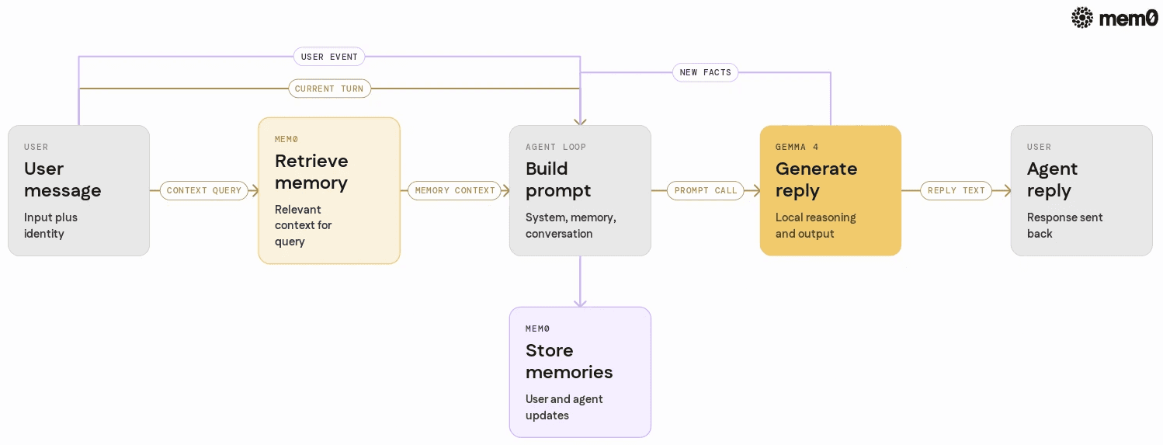Click the CONTEXT QUERY edge label
This screenshot has height=445, width=1163.
[204, 190]
